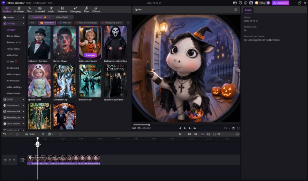Select the Reference_To_Video clip on timeline
The width and height of the screenshot is (308, 181).
[x=64, y=160]
